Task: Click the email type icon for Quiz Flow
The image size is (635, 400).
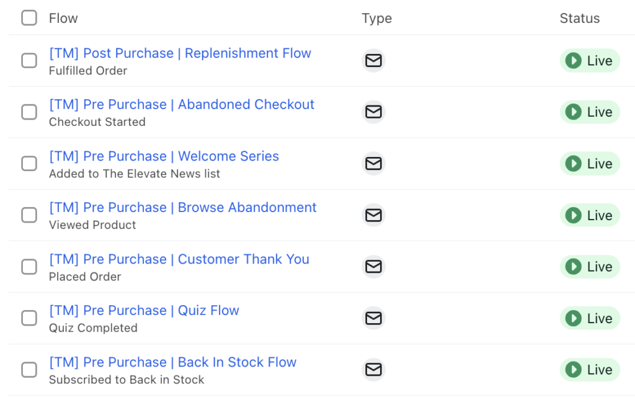Action: [x=373, y=318]
